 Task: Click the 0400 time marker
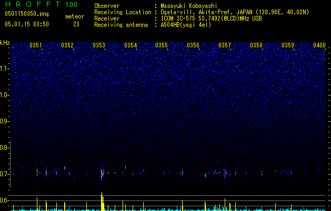pyautogui.click(x=319, y=45)
